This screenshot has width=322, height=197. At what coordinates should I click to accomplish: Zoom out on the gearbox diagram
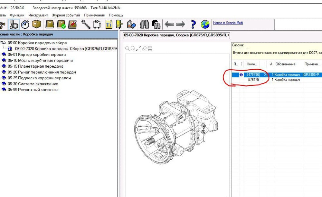point(133,48)
